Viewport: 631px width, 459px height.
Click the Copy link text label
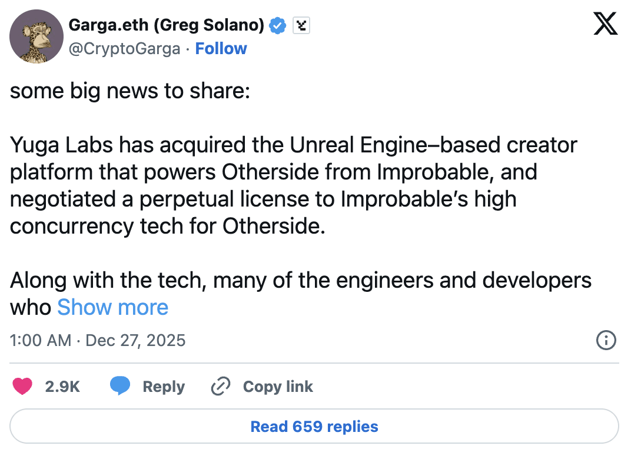278,387
